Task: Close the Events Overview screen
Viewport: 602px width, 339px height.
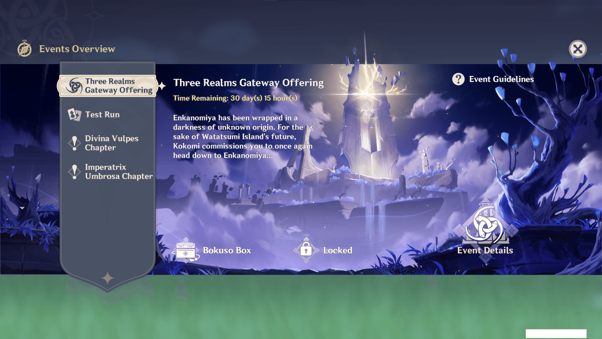Action: (x=578, y=49)
